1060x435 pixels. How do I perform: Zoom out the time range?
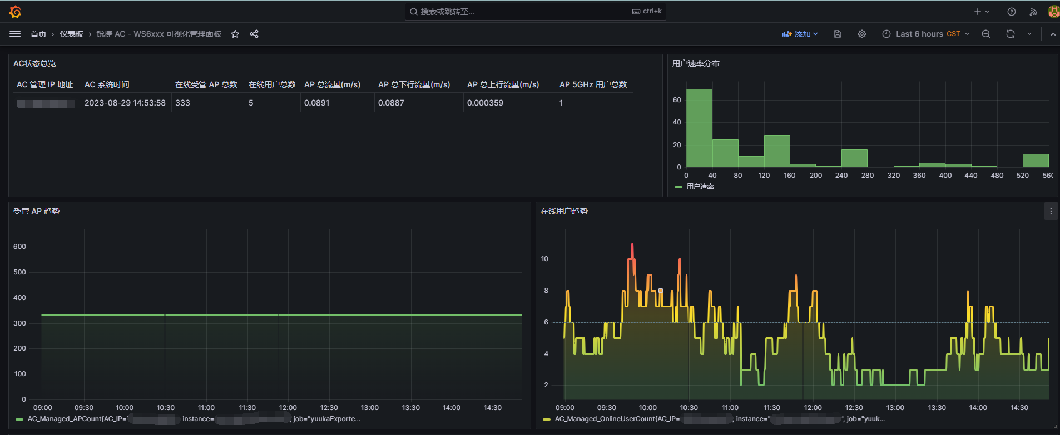point(986,34)
